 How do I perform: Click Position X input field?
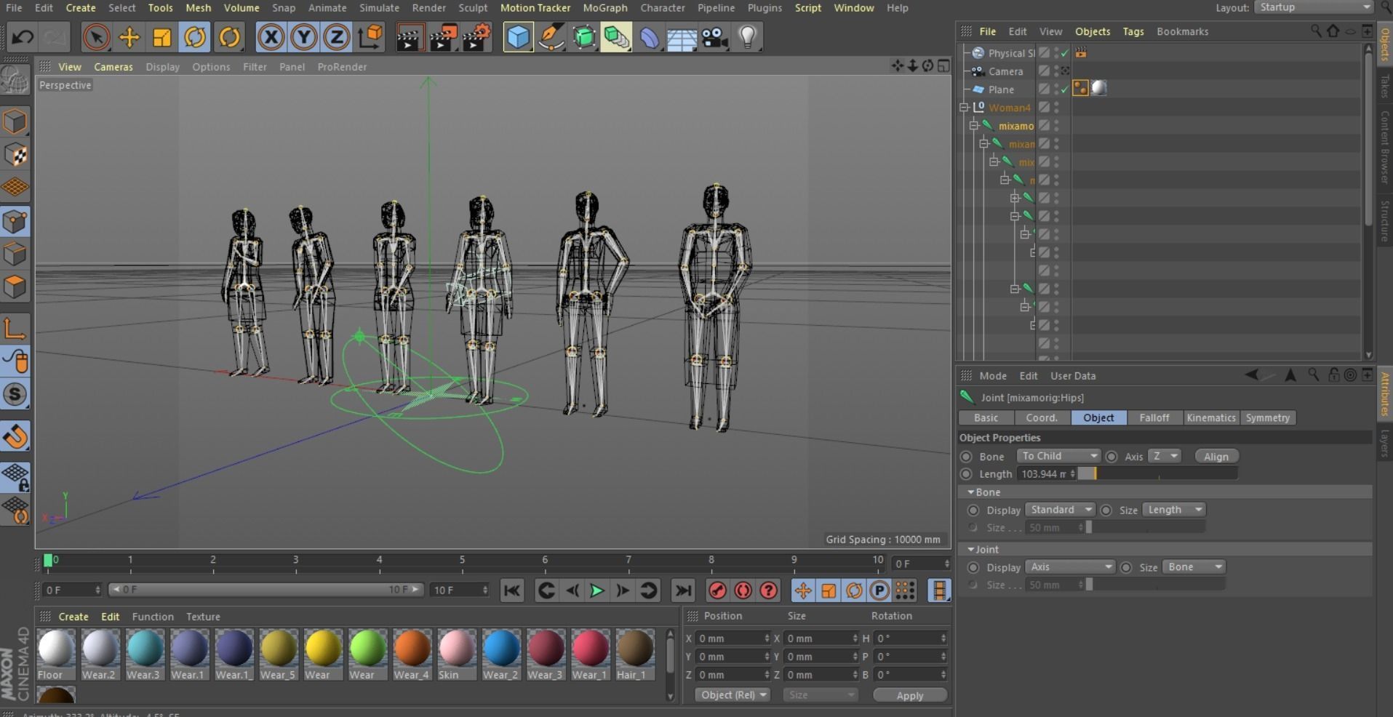(x=733, y=638)
